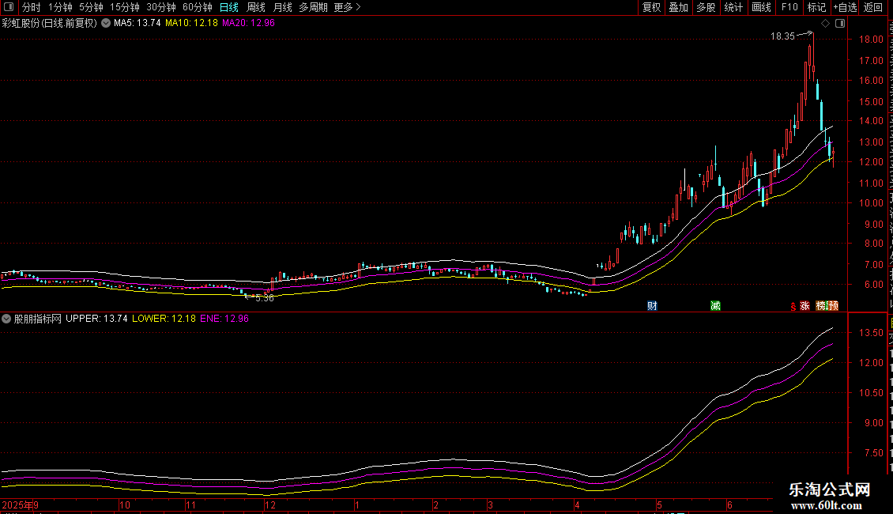Toggle the left sidebar panel icon

[x=9, y=7]
